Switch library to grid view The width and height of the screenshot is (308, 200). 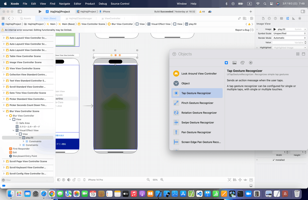tap(298, 54)
